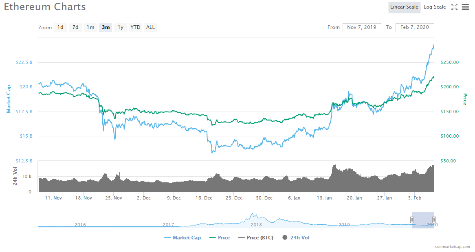Click the $100.00 price axis label

[x=450, y=136]
